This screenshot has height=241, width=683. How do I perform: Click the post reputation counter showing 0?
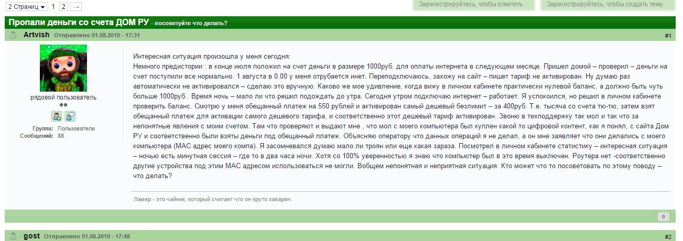pyautogui.click(x=663, y=216)
